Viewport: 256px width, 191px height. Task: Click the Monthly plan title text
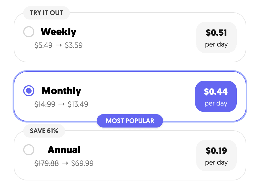[61, 91]
